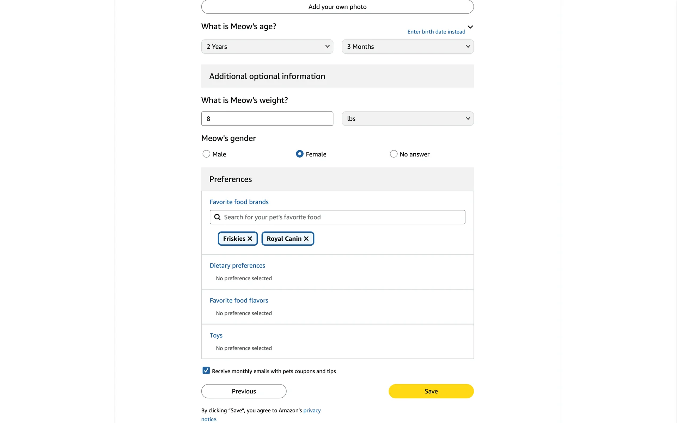
Task: Open the 2 Years age dropdown
Action: (x=267, y=47)
